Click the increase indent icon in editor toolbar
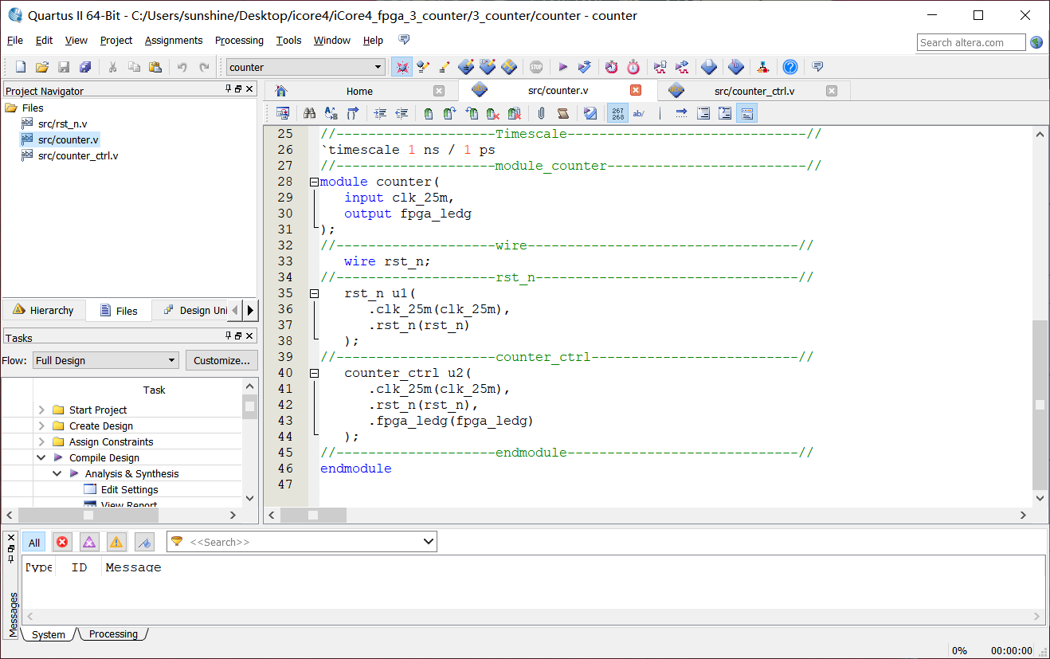Image resolution: width=1050 pixels, height=659 pixels. tap(380, 114)
